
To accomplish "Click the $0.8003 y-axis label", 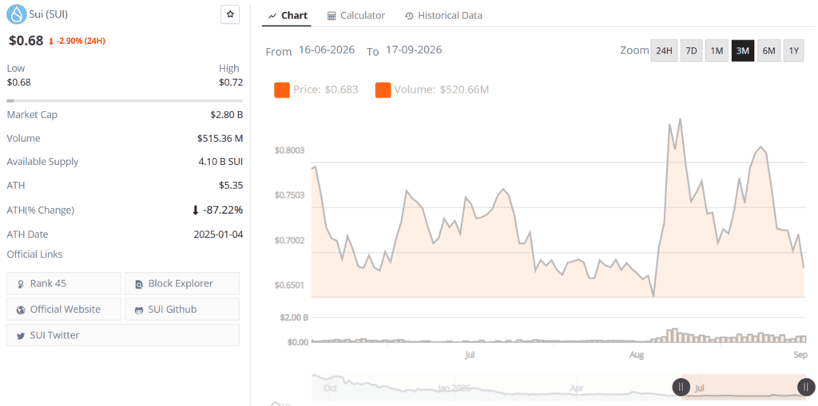I will 289,151.
